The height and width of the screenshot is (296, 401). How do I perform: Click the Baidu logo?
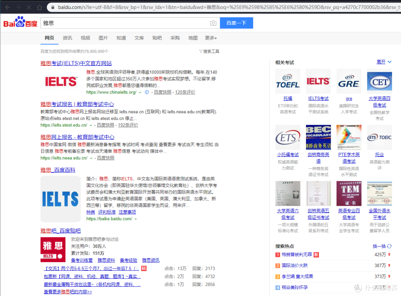(20, 22)
